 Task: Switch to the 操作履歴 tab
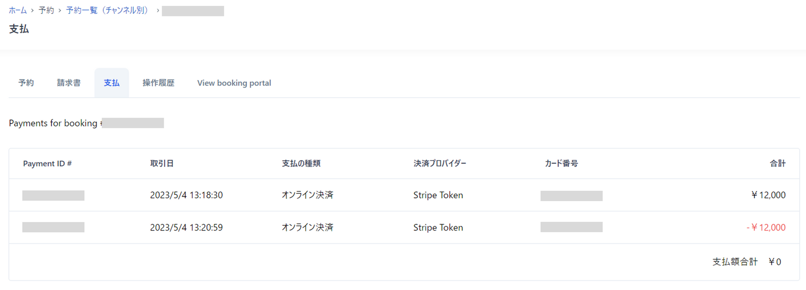pyautogui.click(x=158, y=83)
